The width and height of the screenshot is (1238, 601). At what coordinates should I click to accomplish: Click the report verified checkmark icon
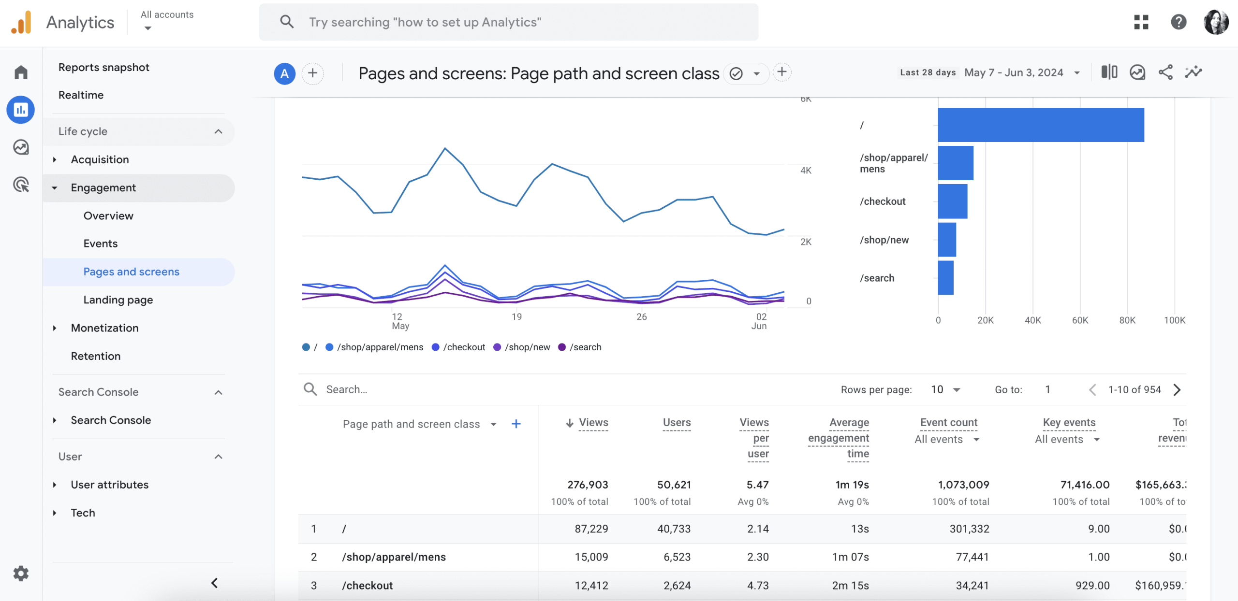point(736,73)
